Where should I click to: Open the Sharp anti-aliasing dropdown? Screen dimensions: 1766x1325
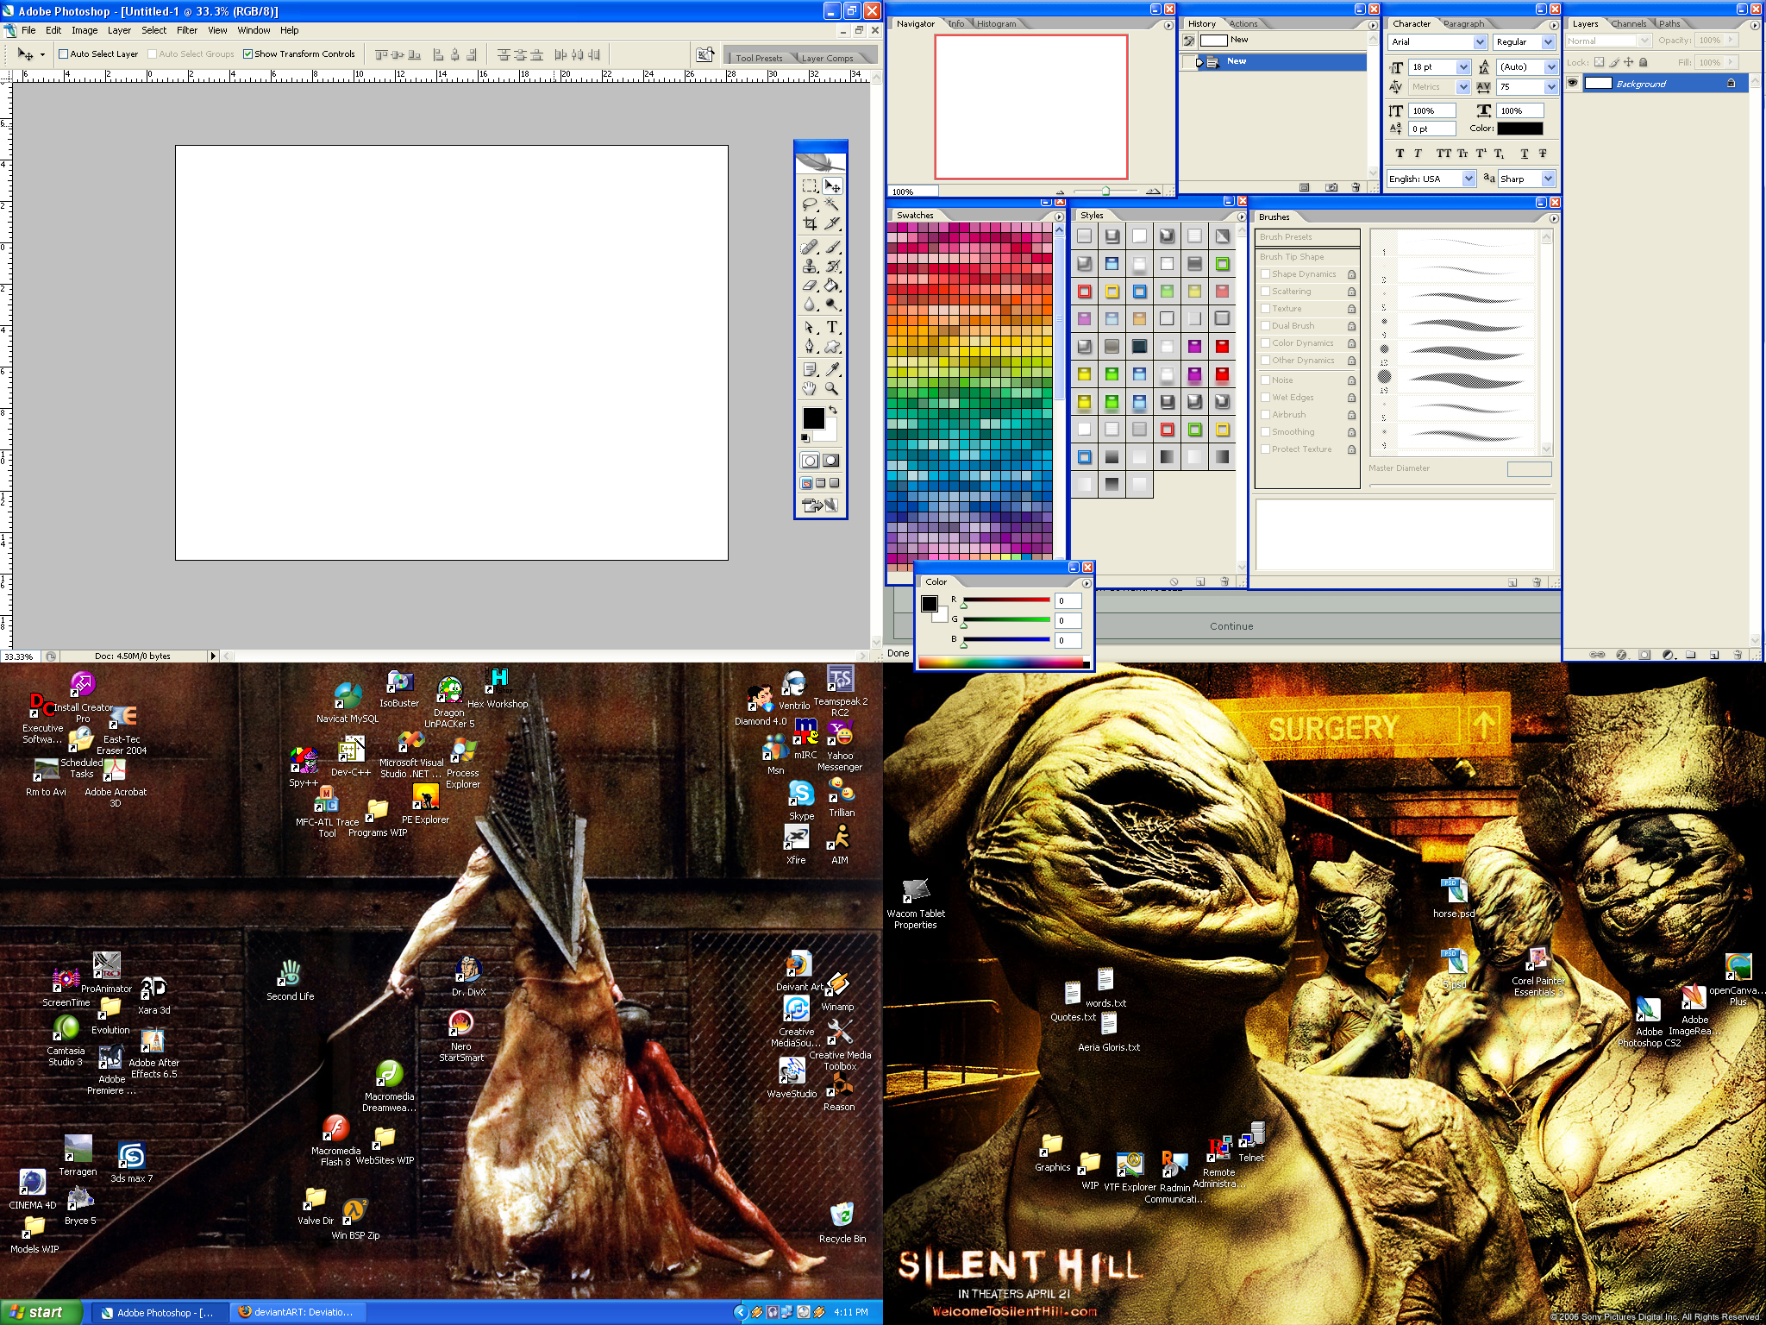[x=1548, y=179]
